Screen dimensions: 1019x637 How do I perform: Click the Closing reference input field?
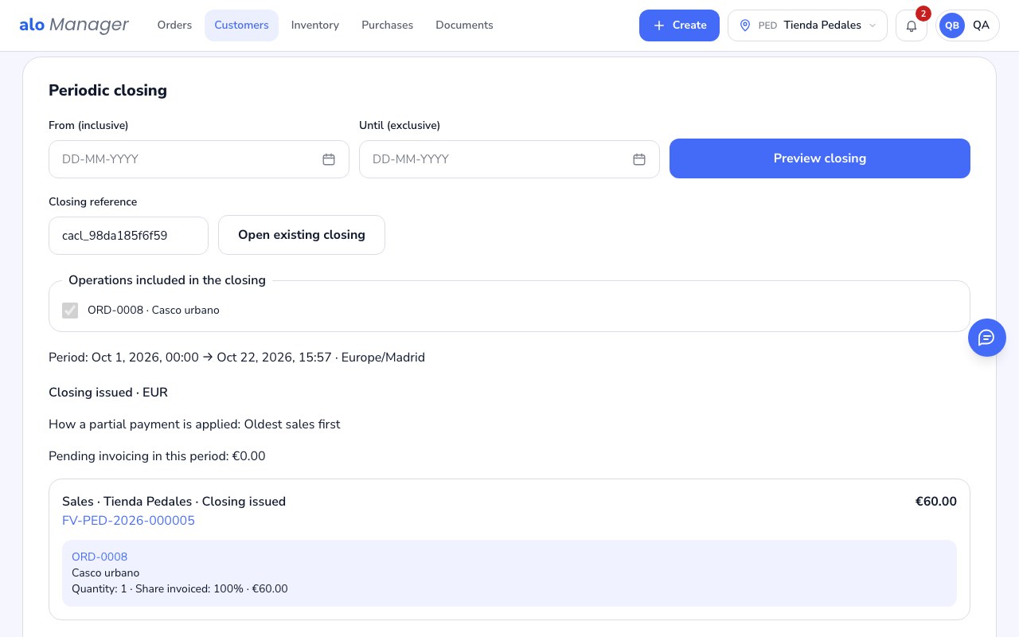pos(128,236)
